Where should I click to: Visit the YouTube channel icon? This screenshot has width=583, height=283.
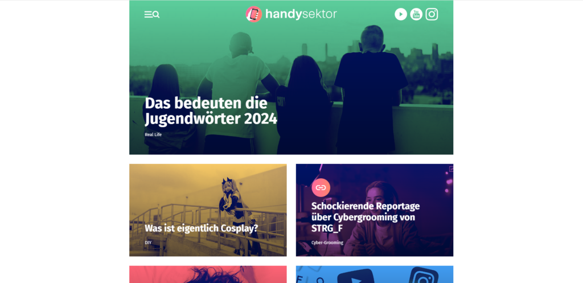pos(416,14)
